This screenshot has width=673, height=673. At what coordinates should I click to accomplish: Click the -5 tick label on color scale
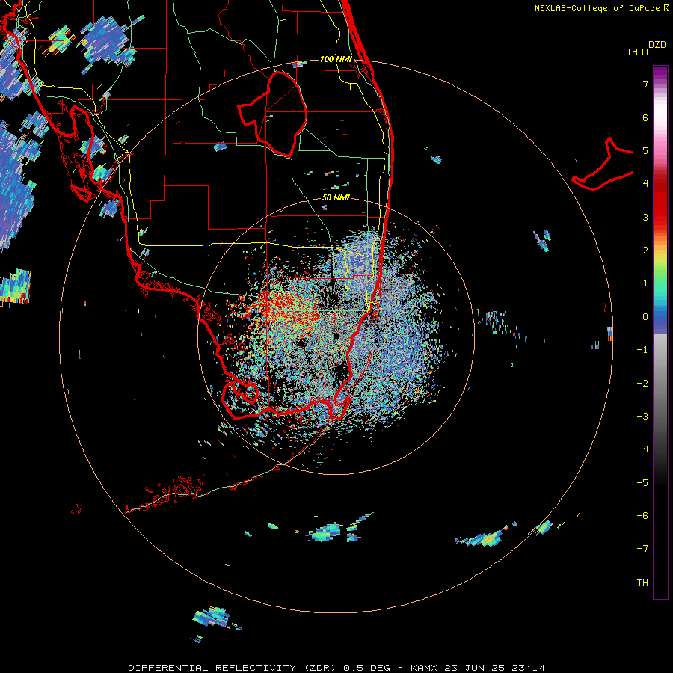pyautogui.click(x=642, y=482)
